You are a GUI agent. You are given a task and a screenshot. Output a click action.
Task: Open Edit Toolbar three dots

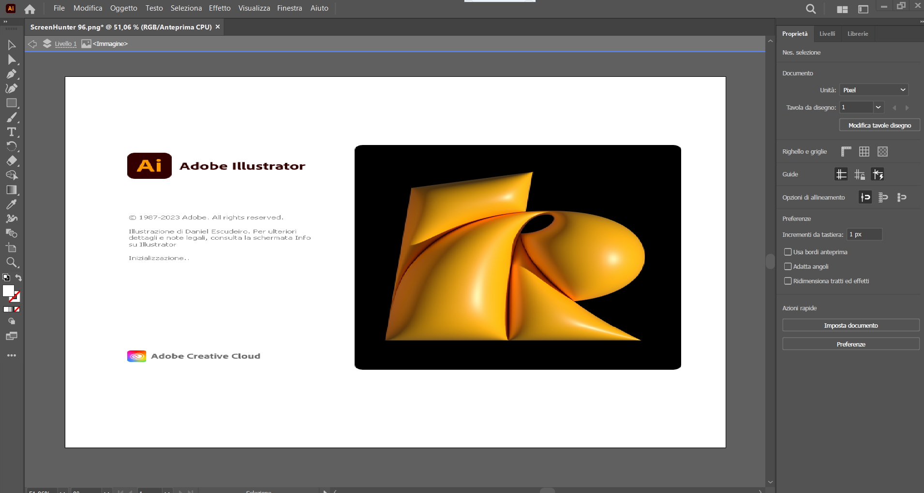12,355
